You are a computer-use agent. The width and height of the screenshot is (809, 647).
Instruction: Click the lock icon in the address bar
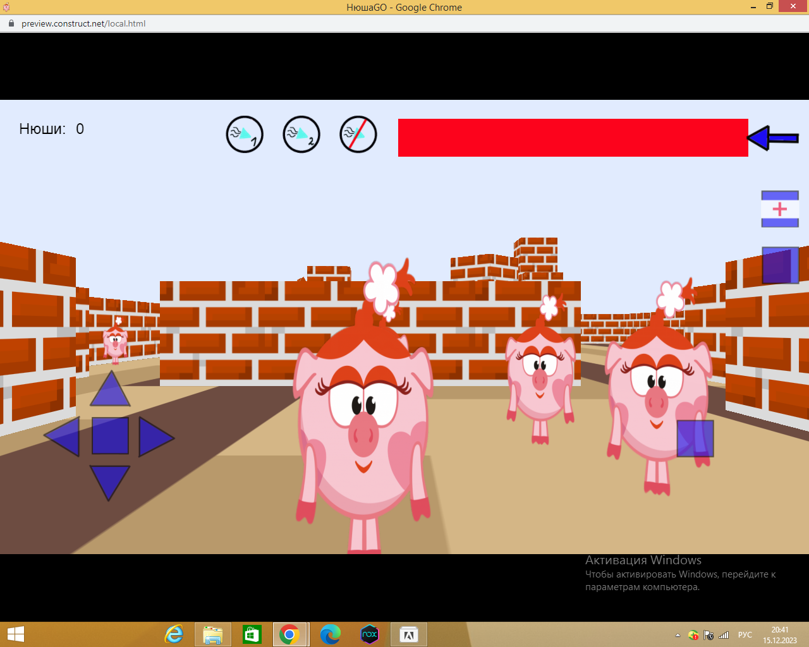pyautogui.click(x=11, y=23)
